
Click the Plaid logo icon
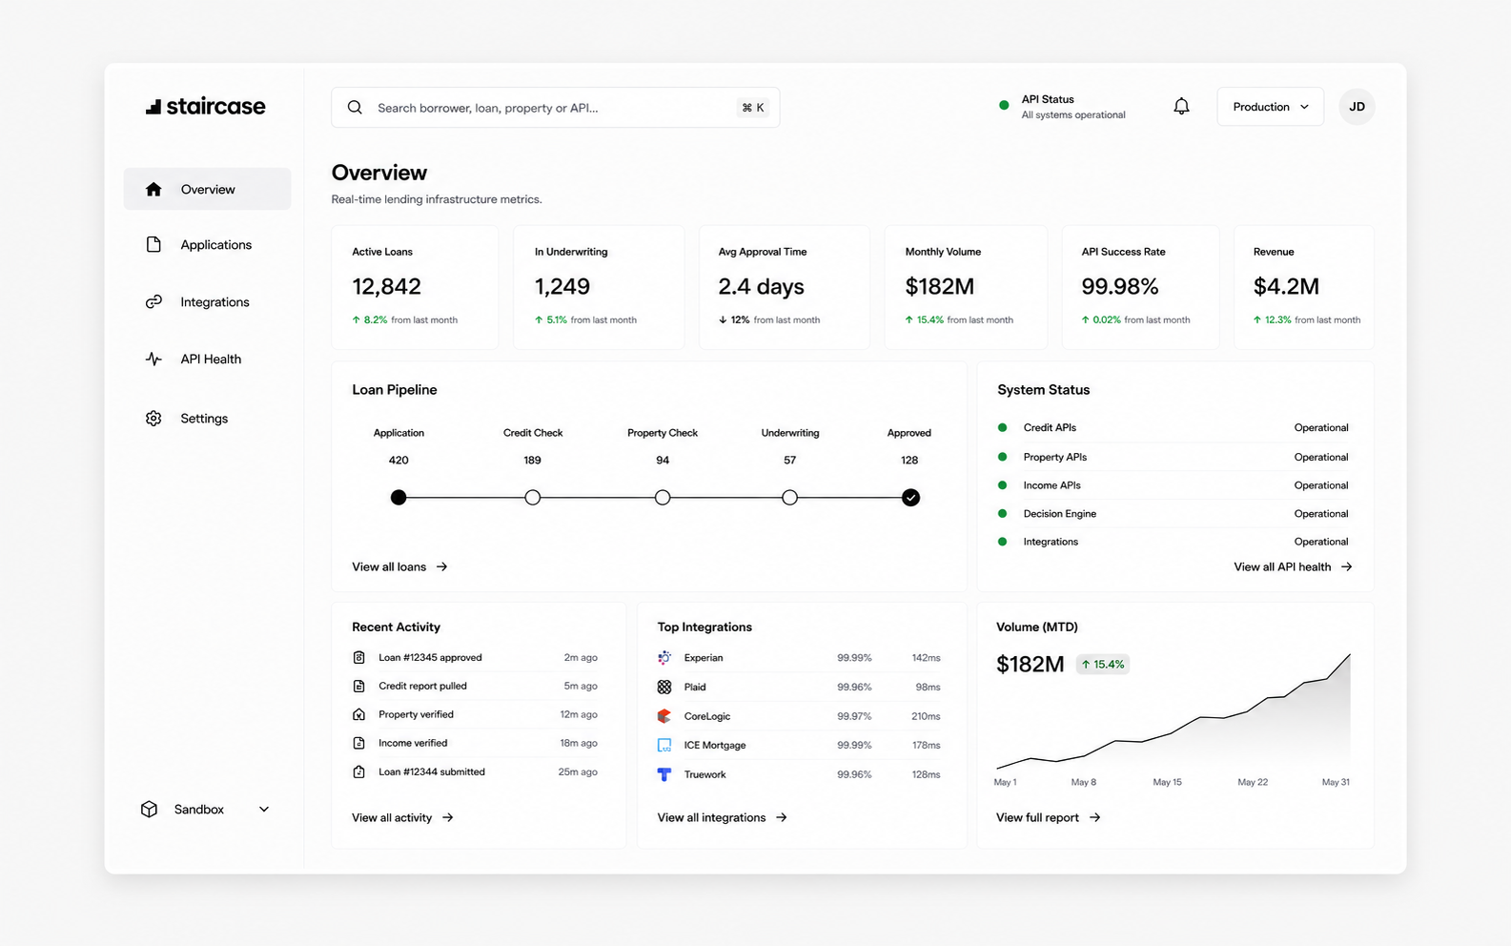[664, 687]
